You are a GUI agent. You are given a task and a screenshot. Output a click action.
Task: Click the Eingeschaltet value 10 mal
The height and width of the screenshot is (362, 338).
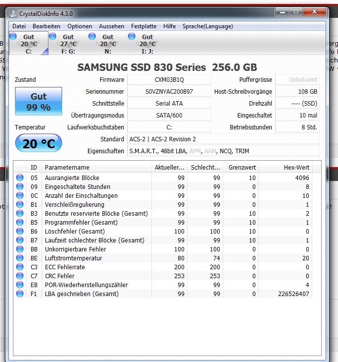pos(297,116)
